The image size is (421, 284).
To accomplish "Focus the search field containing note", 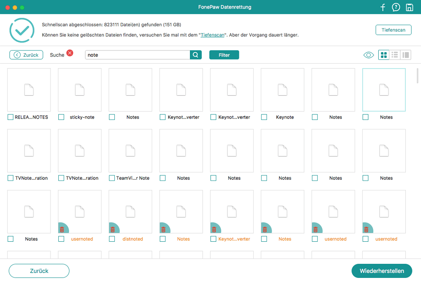I will (137, 55).
